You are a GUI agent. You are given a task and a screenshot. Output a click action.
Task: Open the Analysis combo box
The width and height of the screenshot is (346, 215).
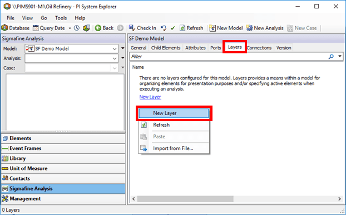72,58
